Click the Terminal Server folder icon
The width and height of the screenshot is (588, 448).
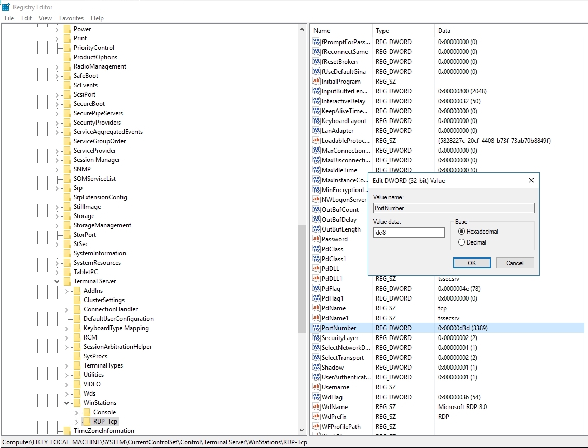[67, 281]
